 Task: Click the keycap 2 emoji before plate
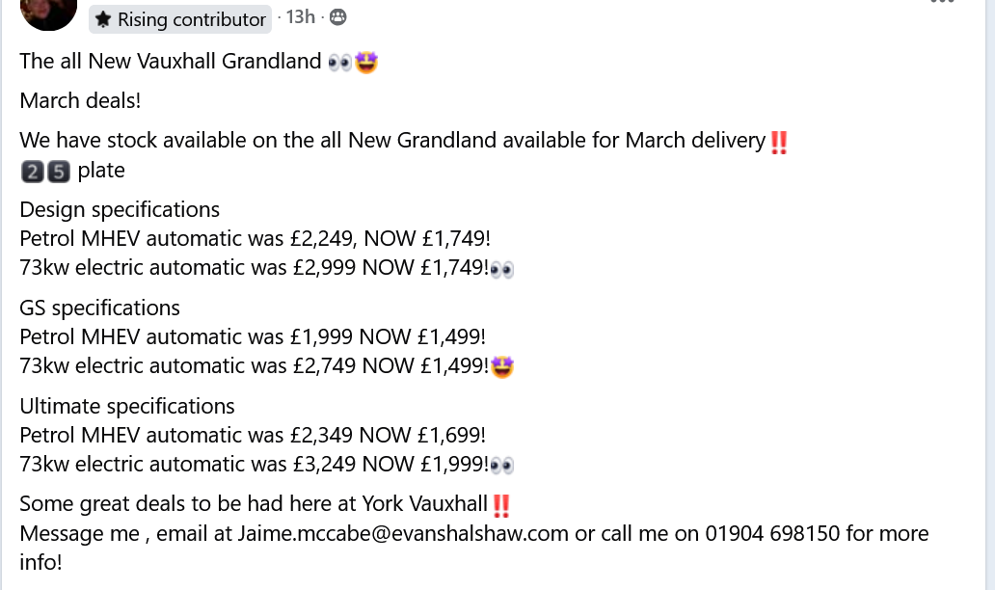[x=32, y=172]
